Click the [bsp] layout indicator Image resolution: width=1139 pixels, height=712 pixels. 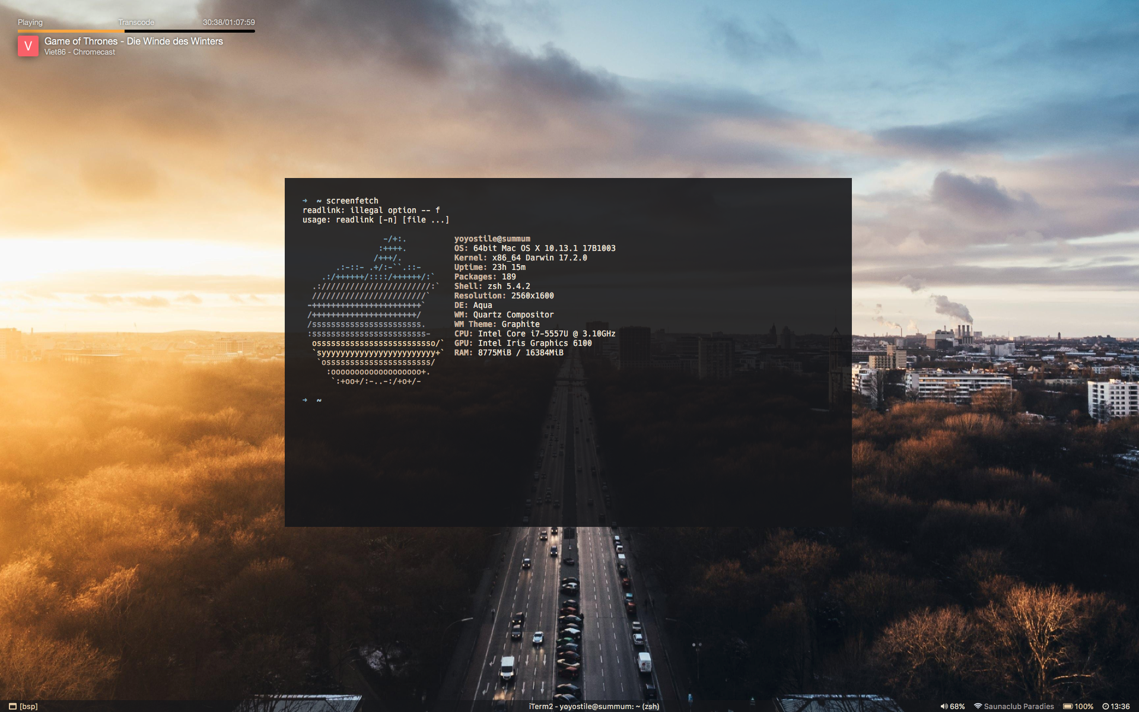click(28, 706)
